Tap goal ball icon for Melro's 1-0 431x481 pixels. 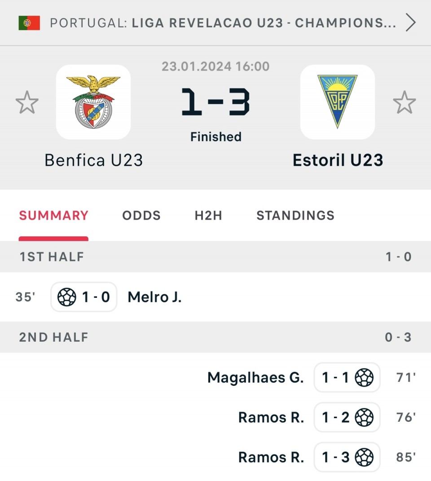(67, 297)
